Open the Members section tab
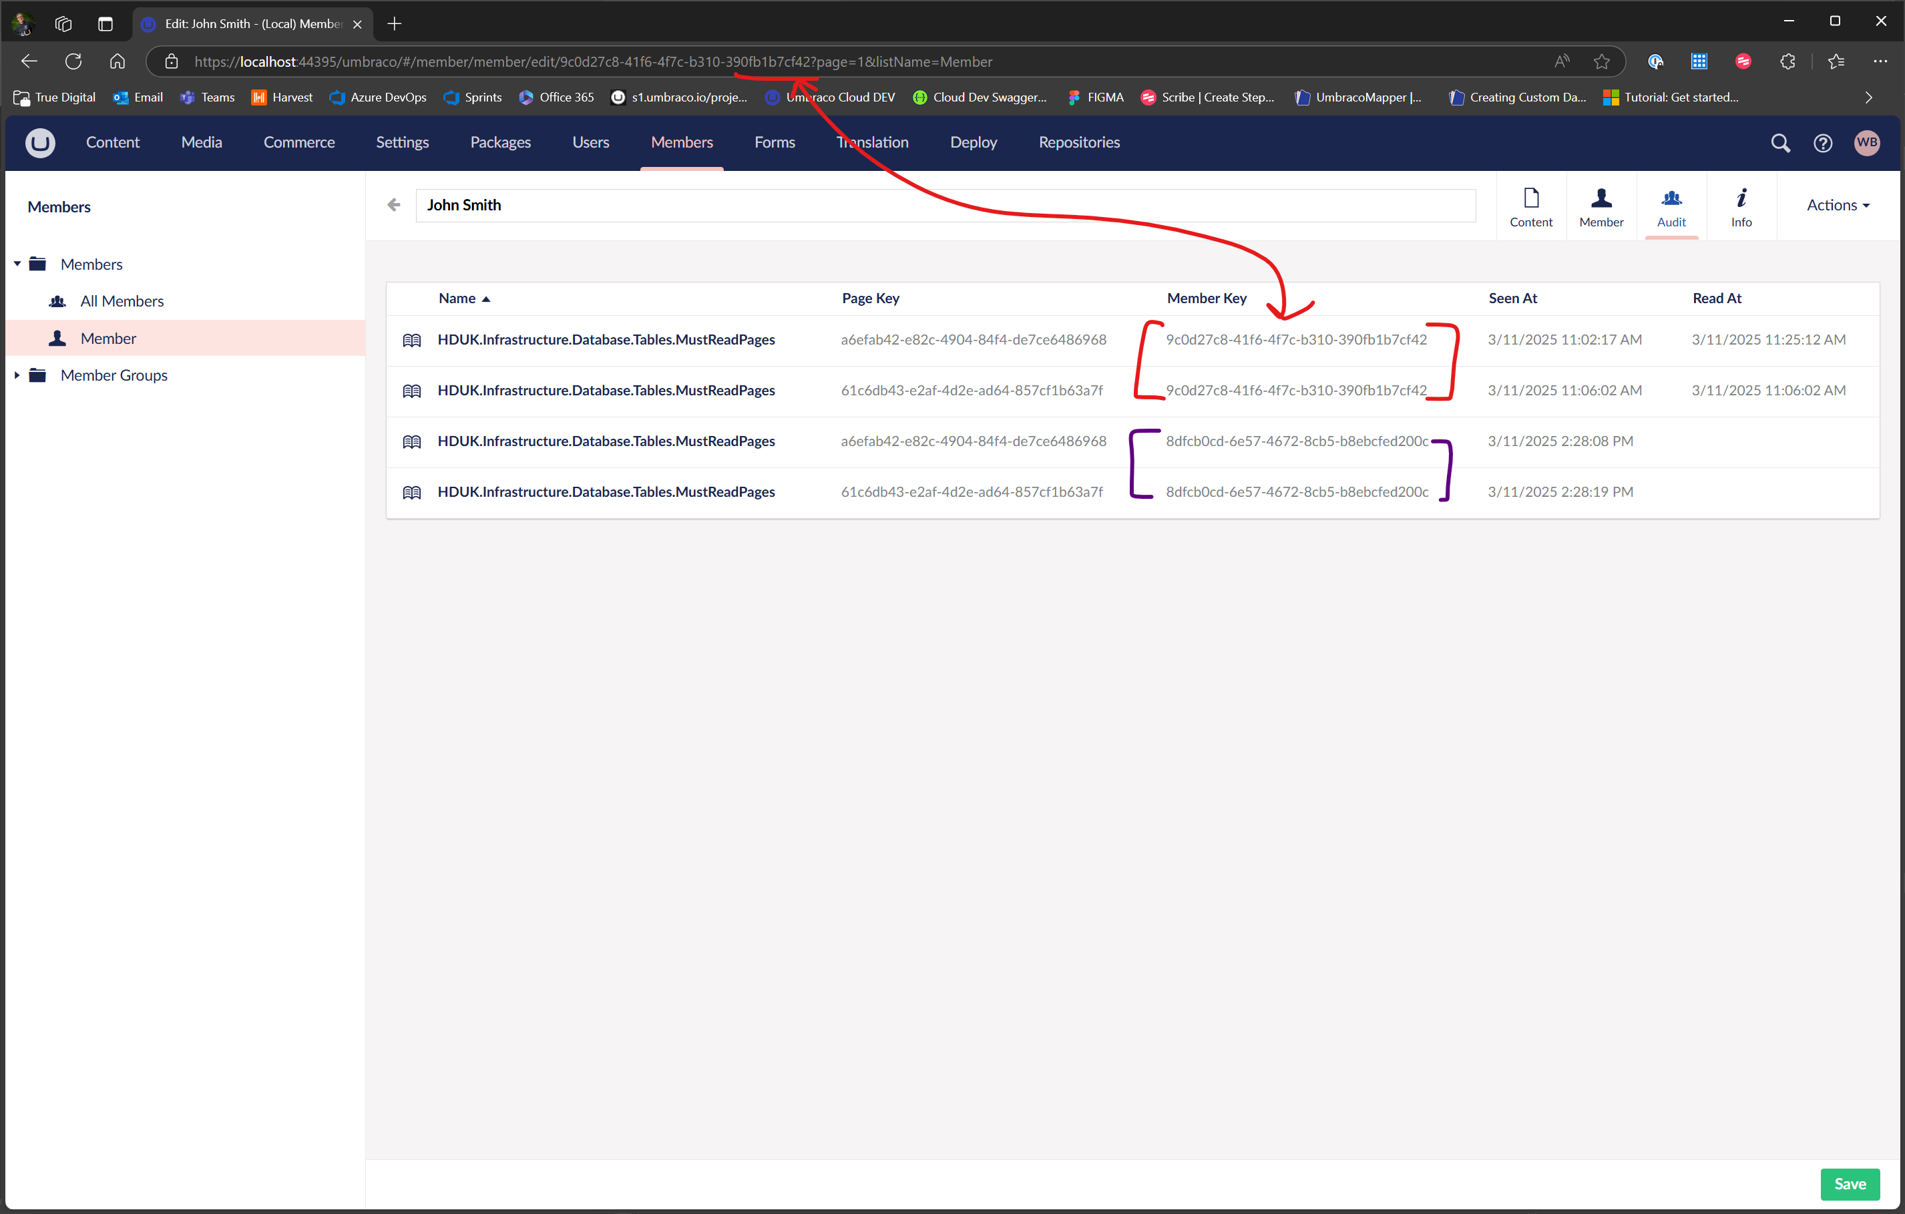The height and width of the screenshot is (1214, 1905). tap(681, 142)
